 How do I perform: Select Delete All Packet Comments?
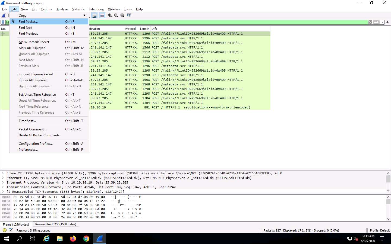[49, 135]
